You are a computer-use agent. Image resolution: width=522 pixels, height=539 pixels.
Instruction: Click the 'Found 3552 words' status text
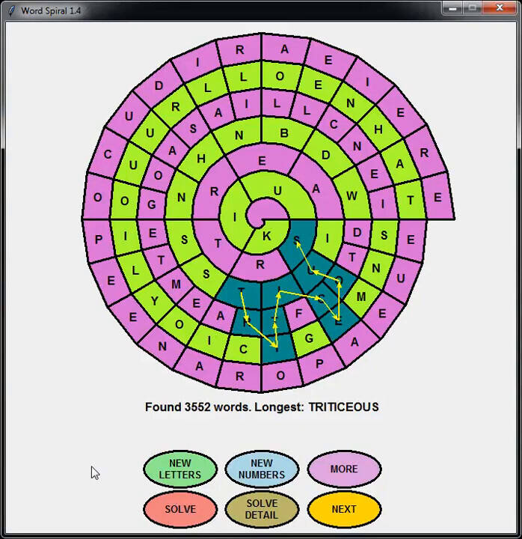tap(262, 407)
